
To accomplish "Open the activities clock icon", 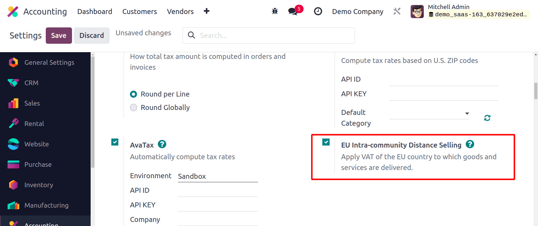I will (318, 11).
